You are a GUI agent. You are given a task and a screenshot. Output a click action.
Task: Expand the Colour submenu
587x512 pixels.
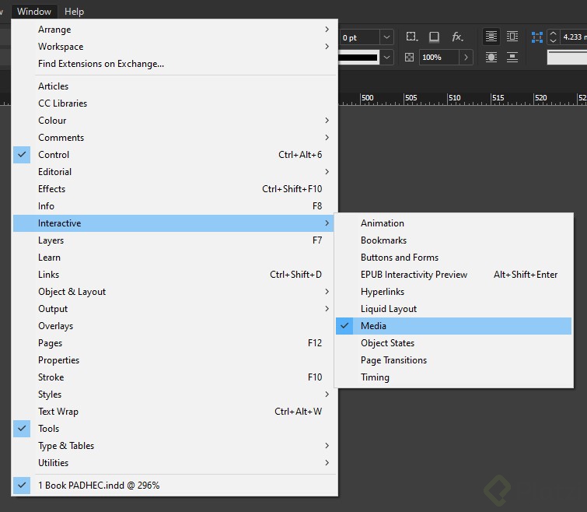coord(175,121)
